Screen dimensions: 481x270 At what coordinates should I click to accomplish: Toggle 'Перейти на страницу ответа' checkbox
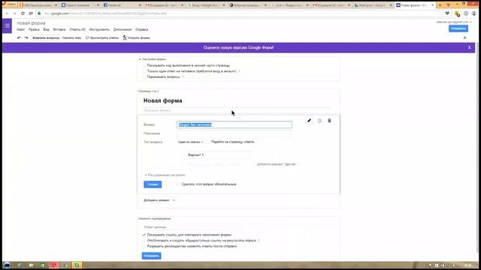coord(207,142)
